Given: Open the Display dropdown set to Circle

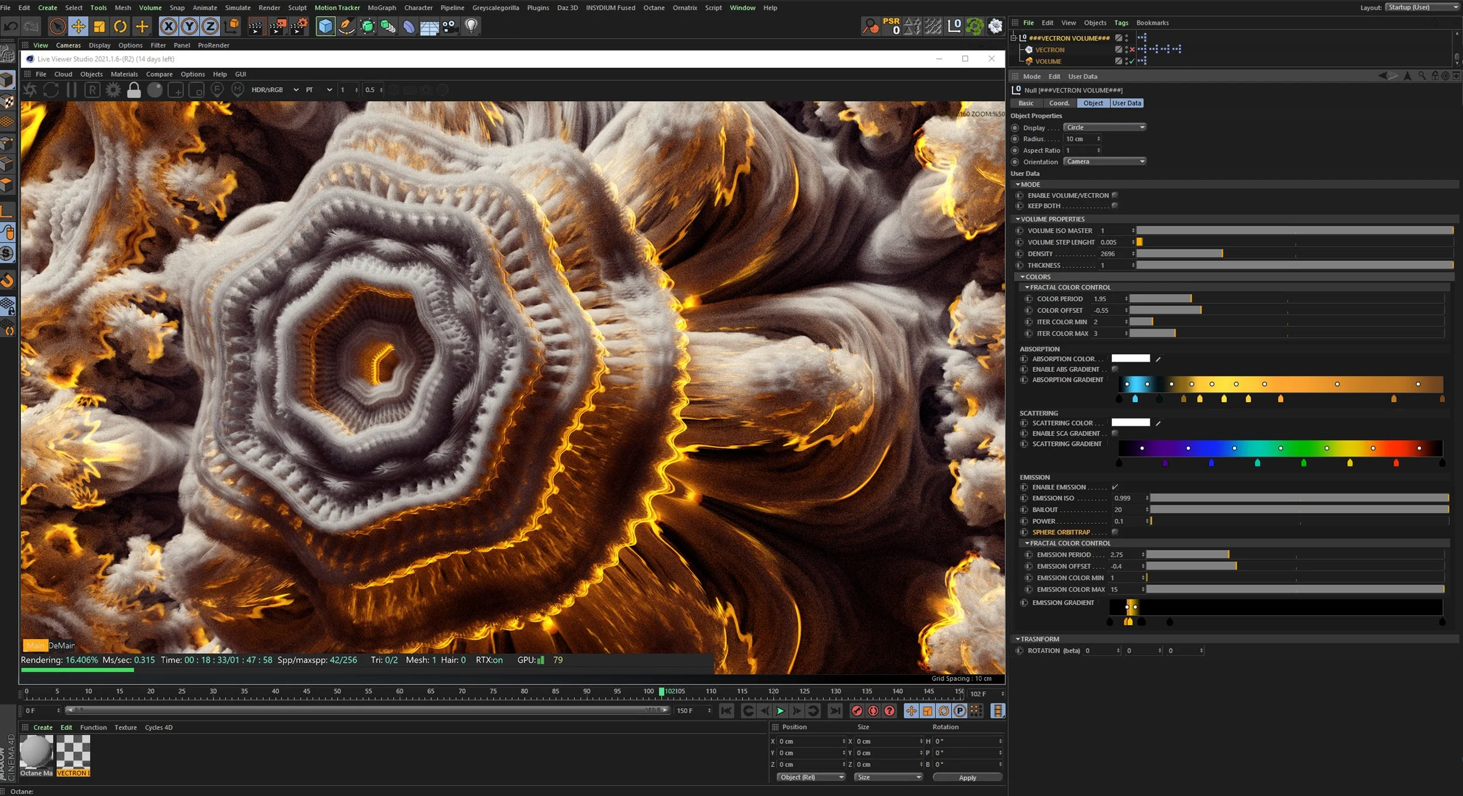Looking at the screenshot, I should pyautogui.click(x=1104, y=128).
